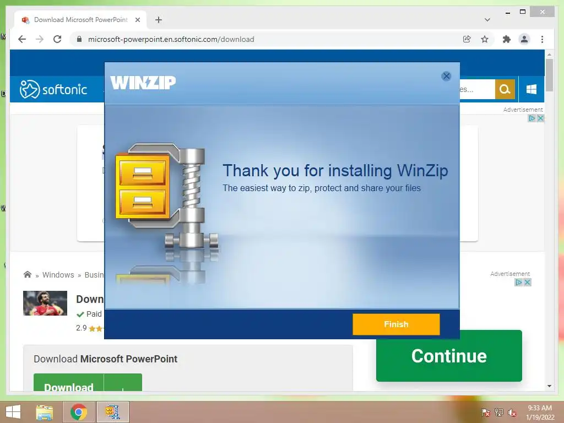Close the Download Microsoft PowerPoint tab
564x423 pixels.
click(x=137, y=20)
